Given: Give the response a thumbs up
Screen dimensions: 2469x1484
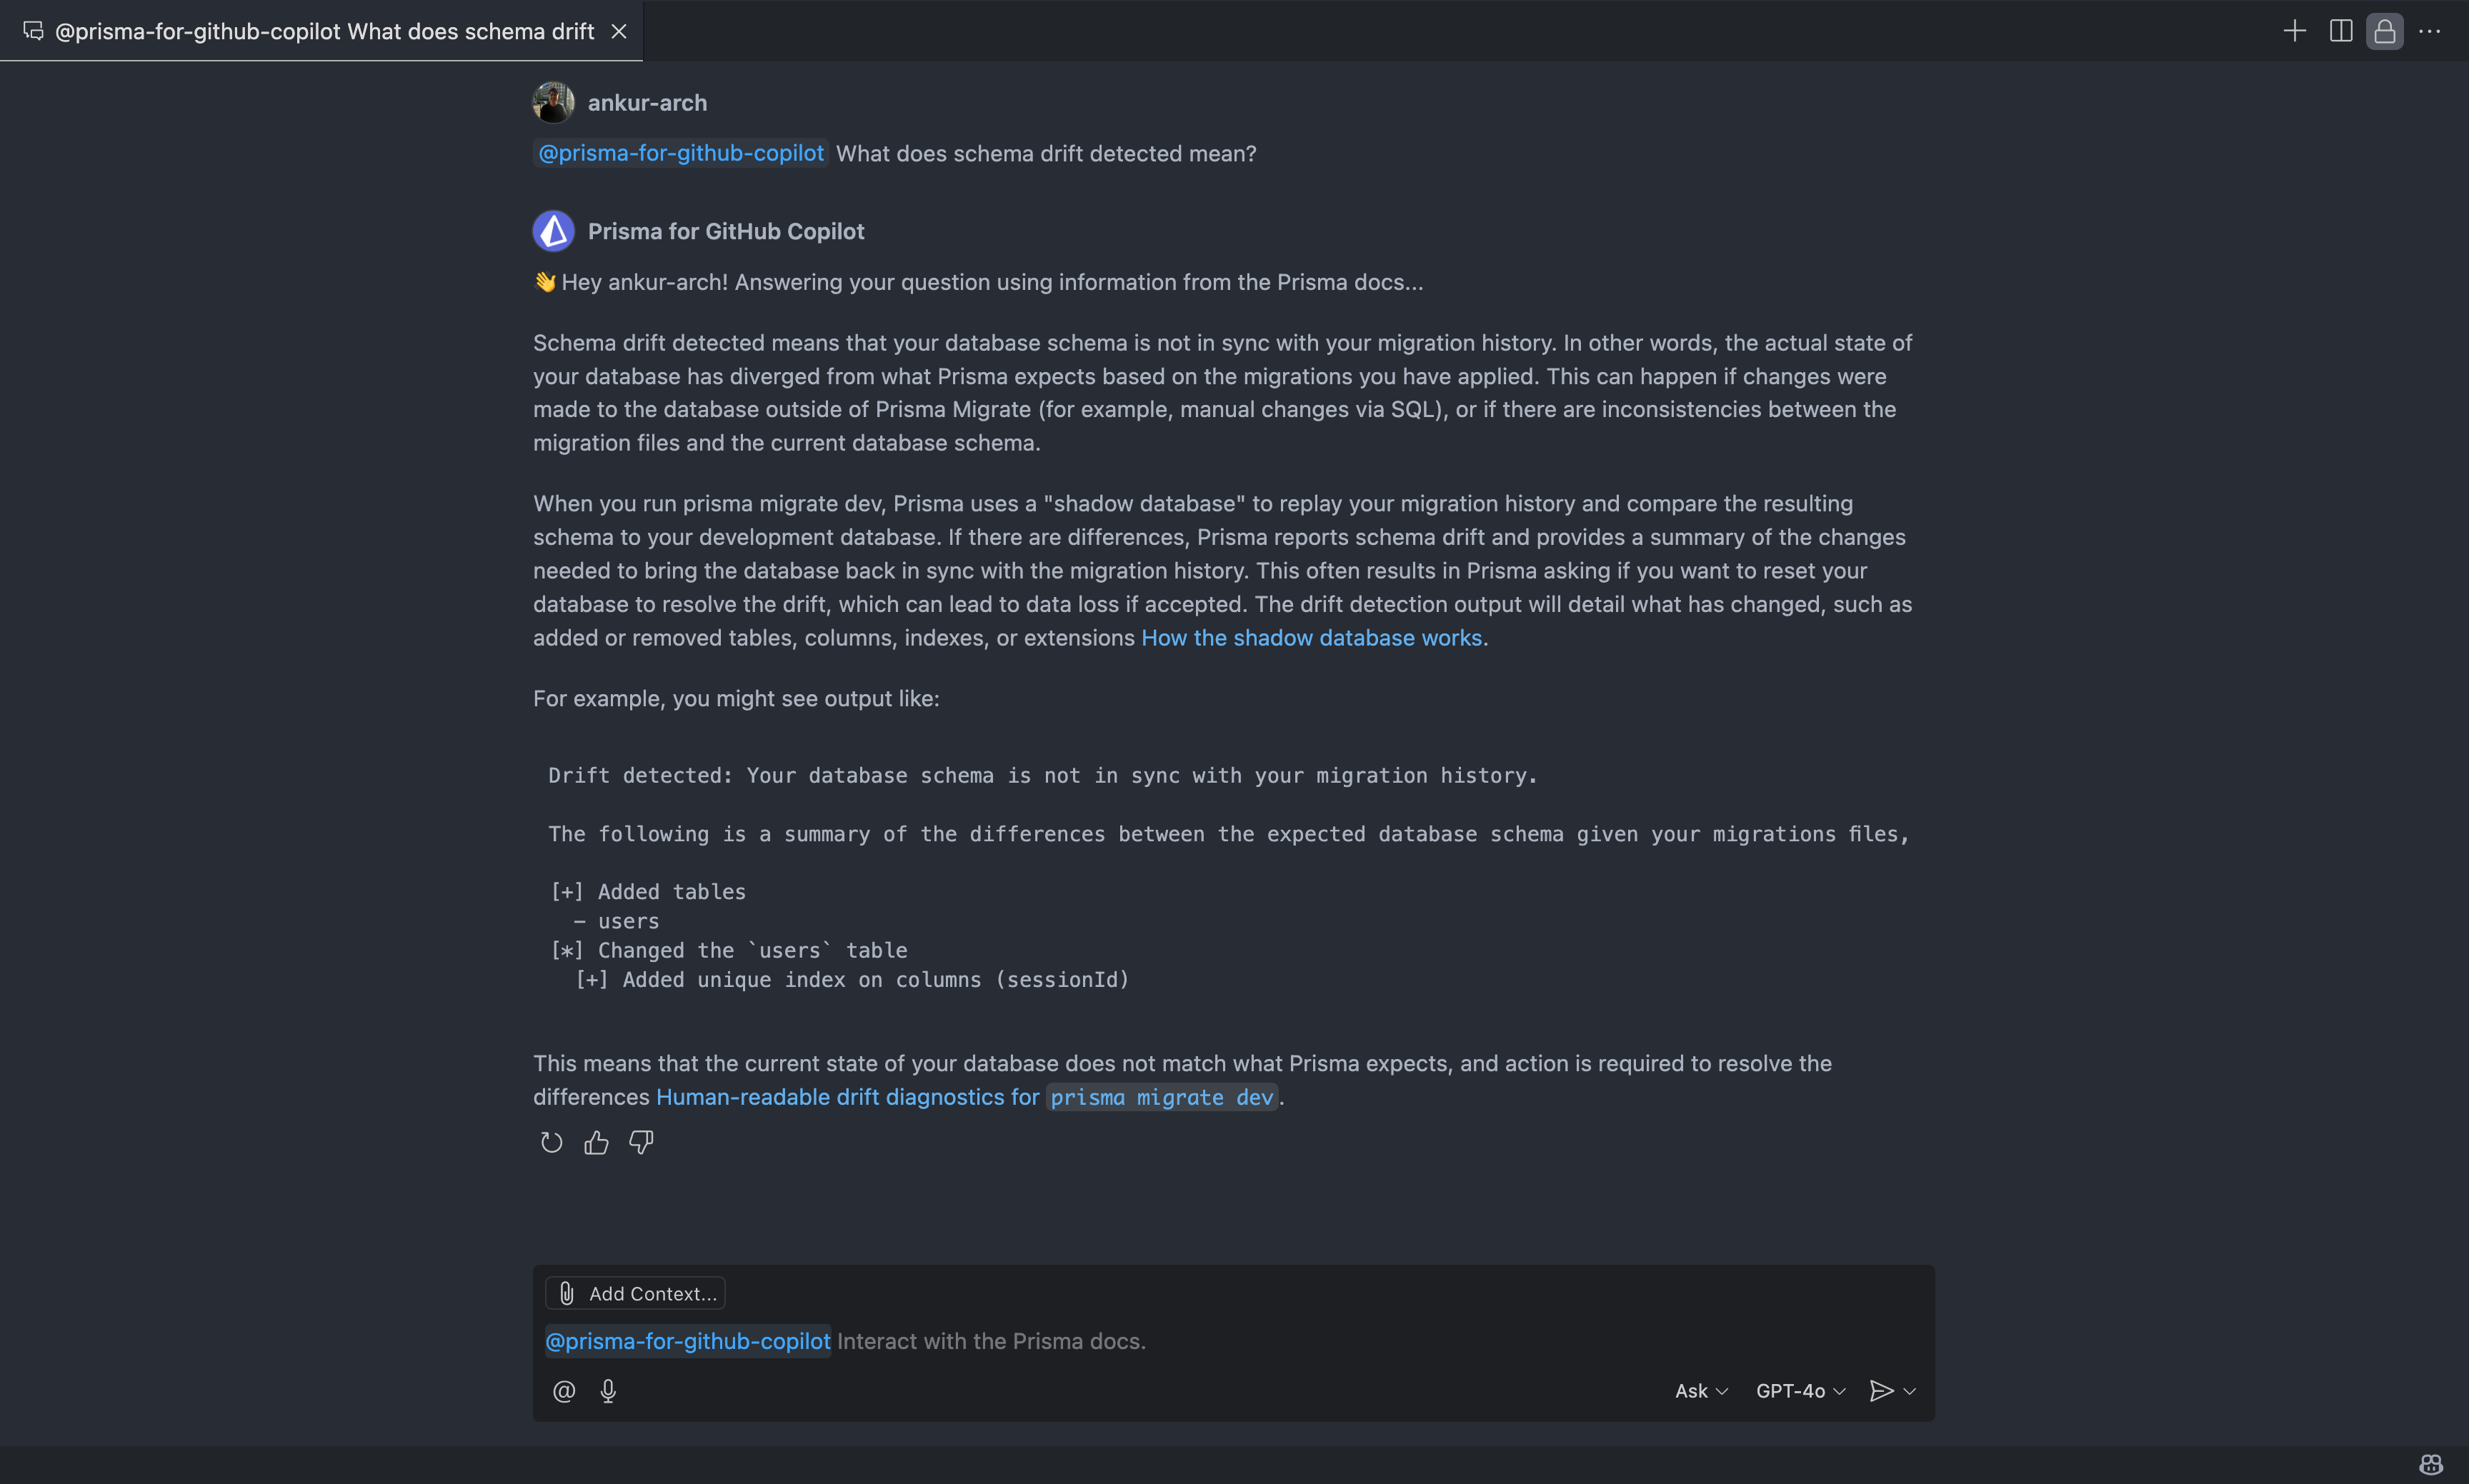Looking at the screenshot, I should (x=597, y=1142).
